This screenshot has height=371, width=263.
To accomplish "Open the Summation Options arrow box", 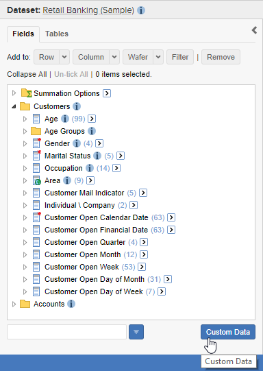I will coord(107,93).
